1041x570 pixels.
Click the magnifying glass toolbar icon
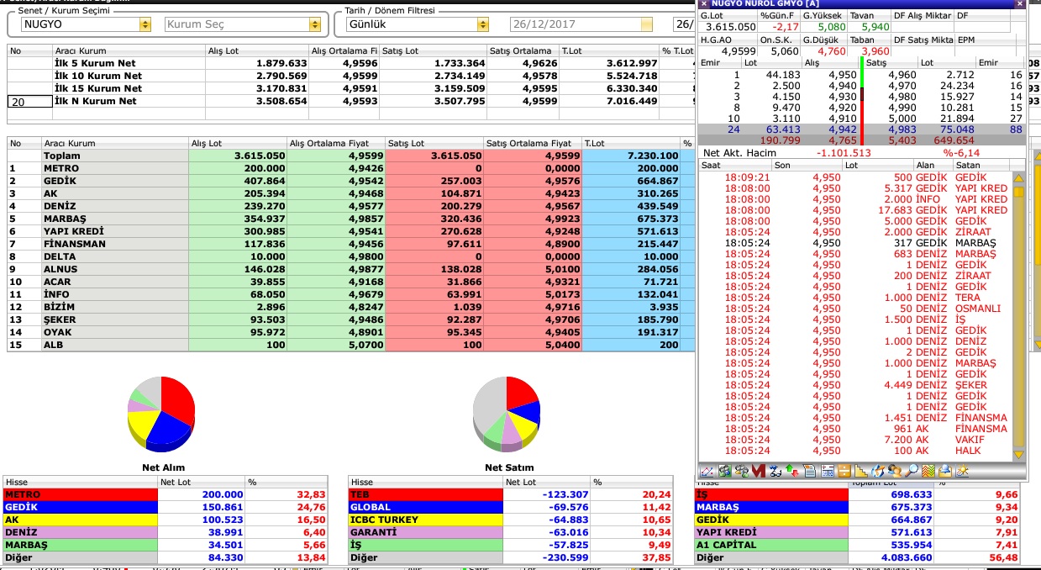click(x=911, y=471)
